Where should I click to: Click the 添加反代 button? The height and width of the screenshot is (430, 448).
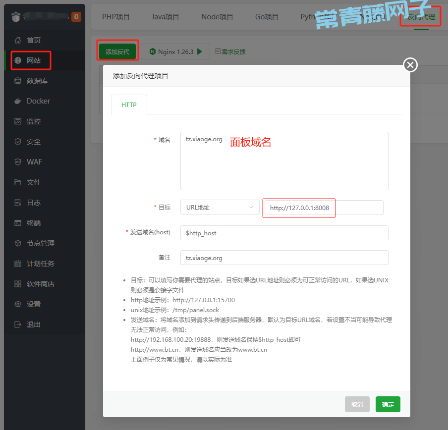[117, 52]
